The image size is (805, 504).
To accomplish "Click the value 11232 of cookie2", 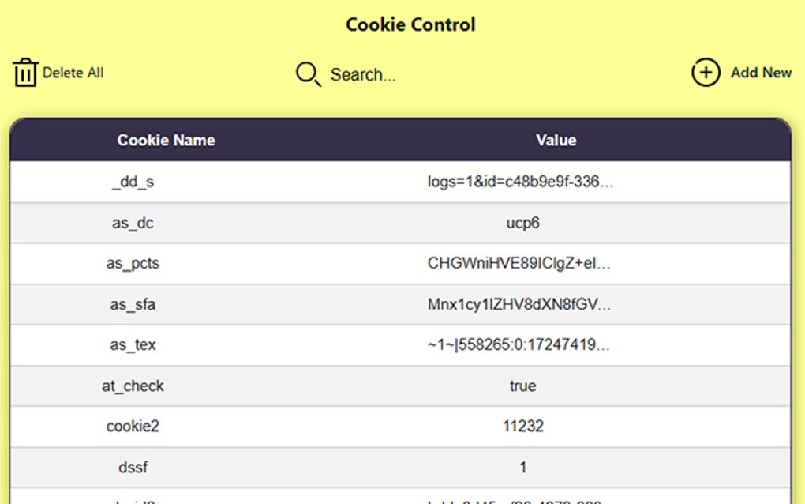I will 522,427.
